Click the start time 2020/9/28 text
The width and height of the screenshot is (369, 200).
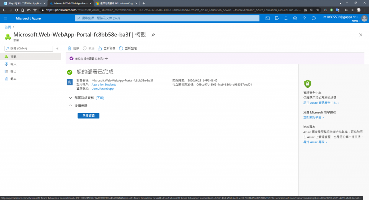203,80
